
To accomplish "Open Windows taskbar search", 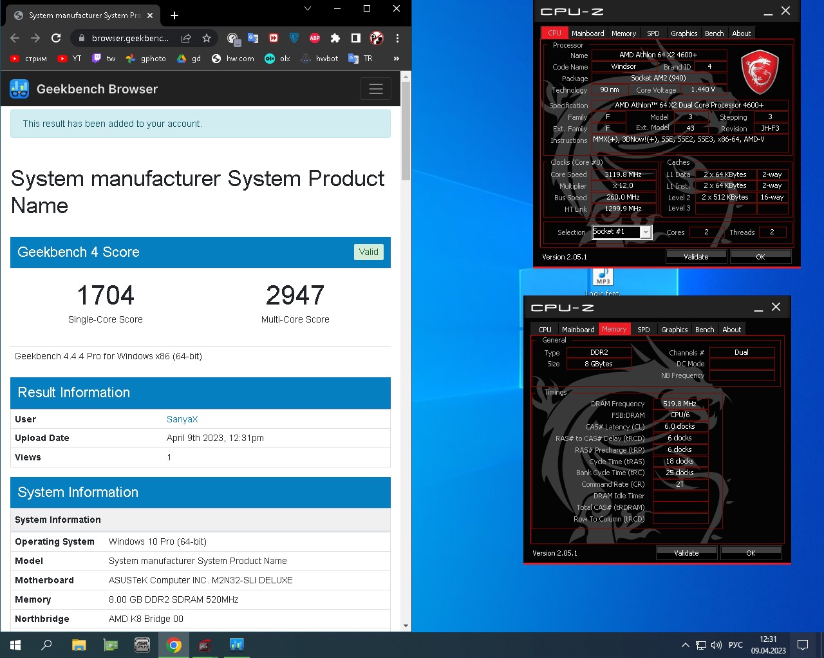I will pyautogui.click(x=46, y=644).
